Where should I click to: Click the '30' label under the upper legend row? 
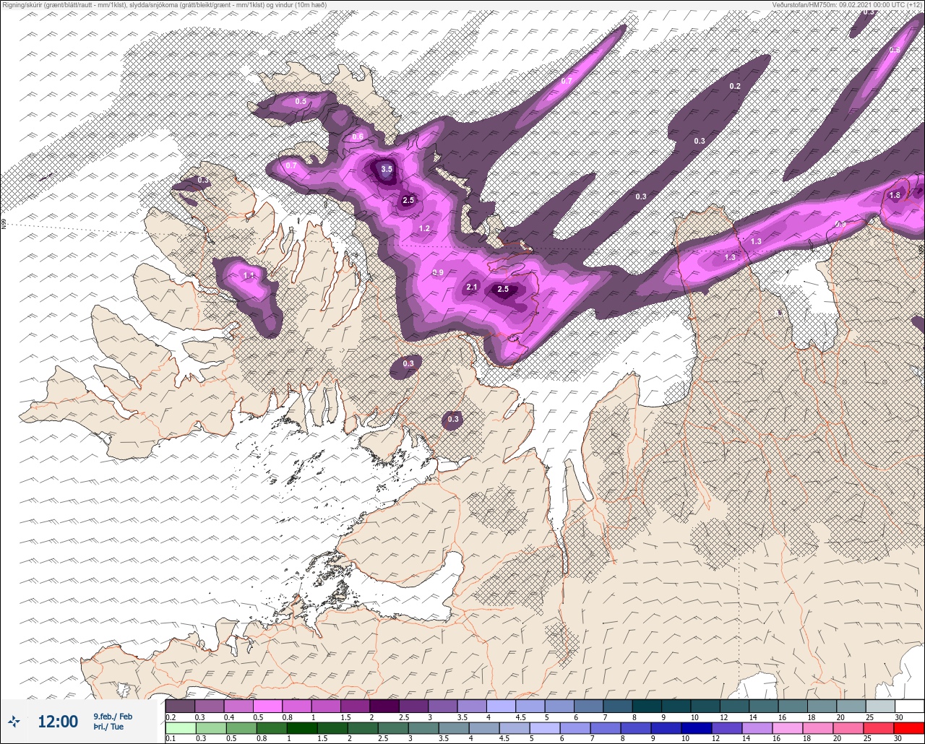pos(898,717)
